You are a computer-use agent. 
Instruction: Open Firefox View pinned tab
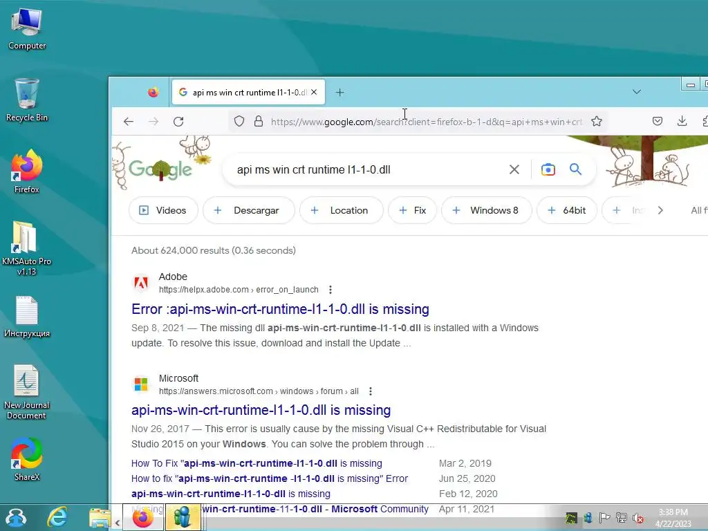pos(153,92)
